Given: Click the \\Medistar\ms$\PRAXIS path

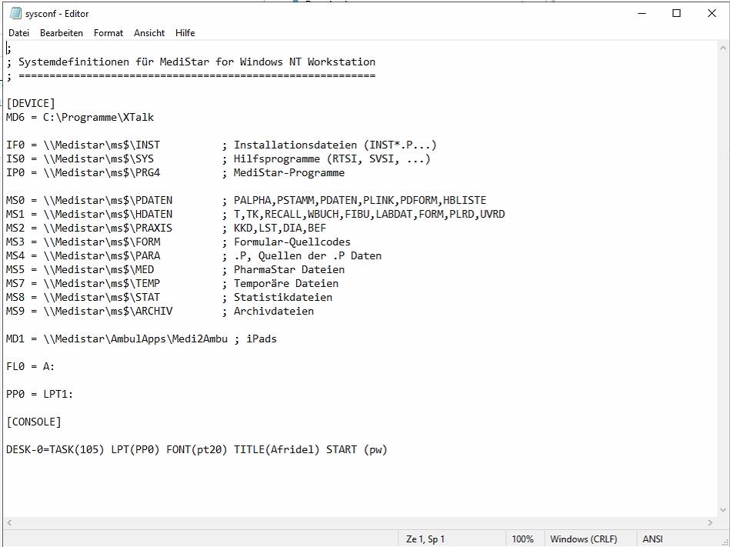Looking at the screenshot, I should coord(108,228).
